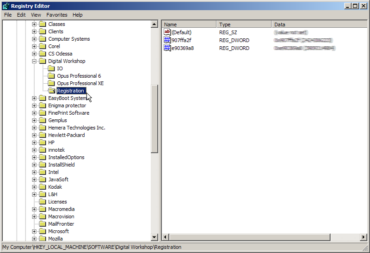Select the CS Odessa key label
The image size is (370, 253).
click(x=60, y=54)
